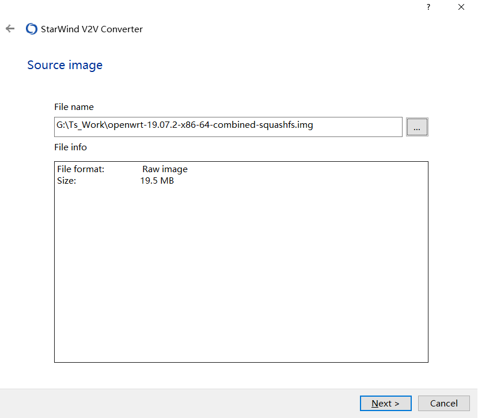478x418 pixels.
Task: Browse for a file with the ... button
Action: coord(417,127)
